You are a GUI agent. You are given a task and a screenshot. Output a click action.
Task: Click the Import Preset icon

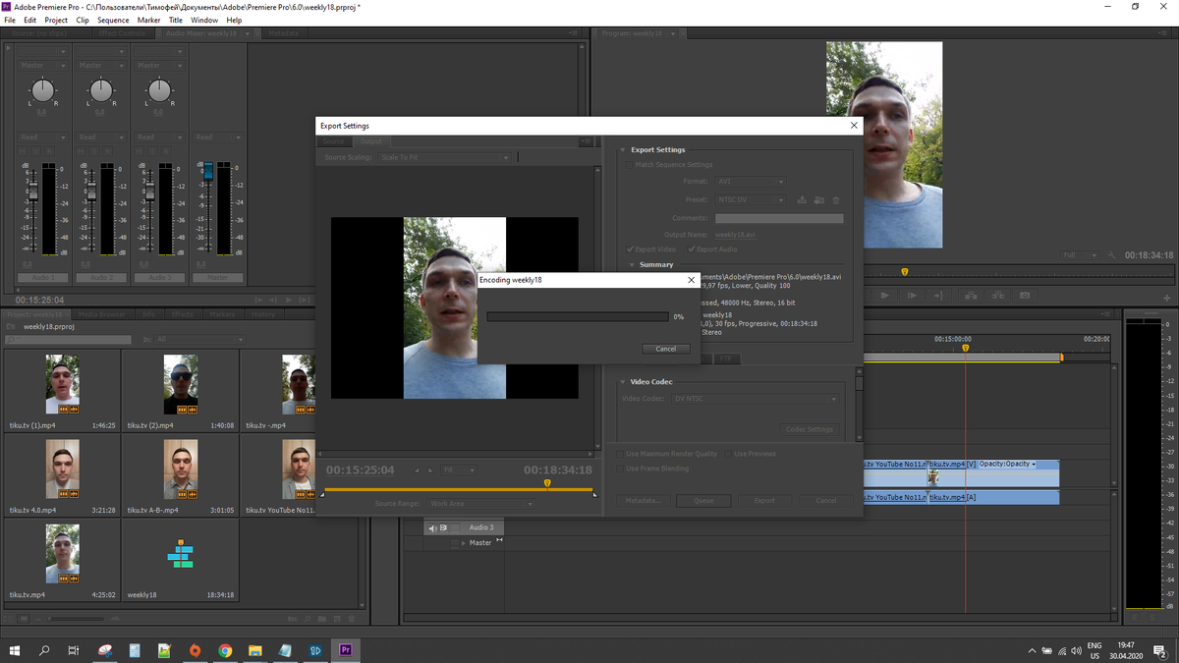[x=818, y=199]
